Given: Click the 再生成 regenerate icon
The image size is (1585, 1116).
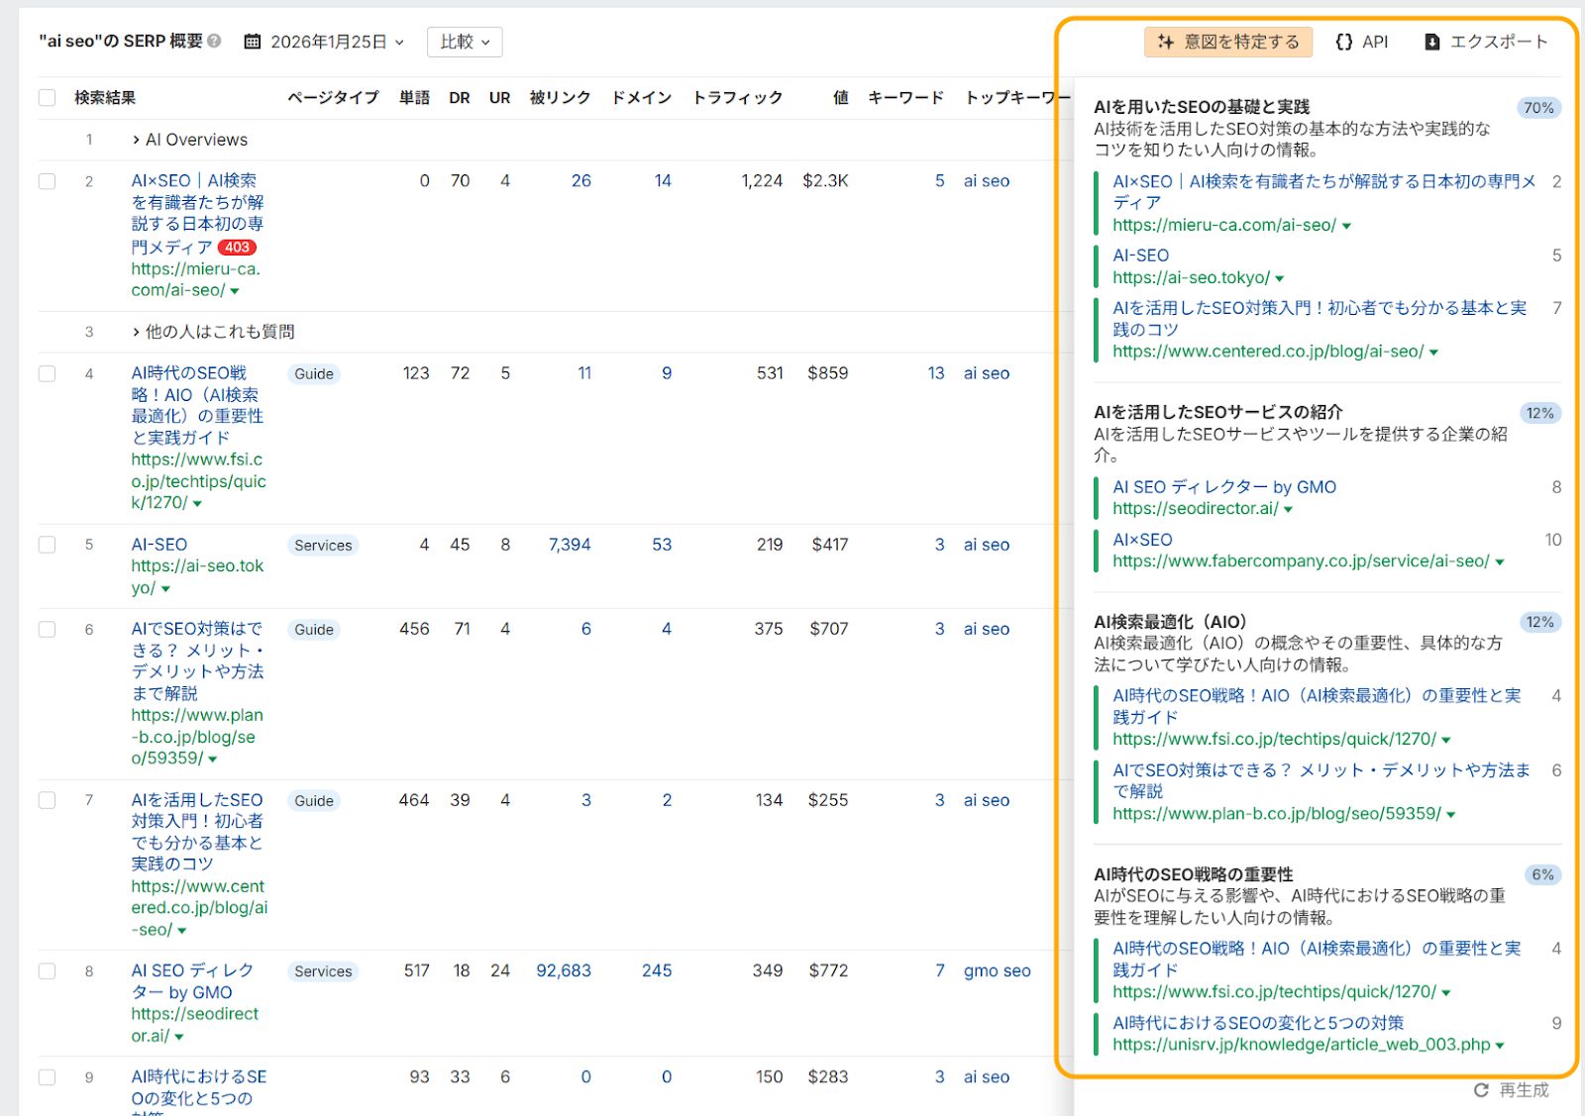Looking at the screenshot, I should tap(1481, 1089).
